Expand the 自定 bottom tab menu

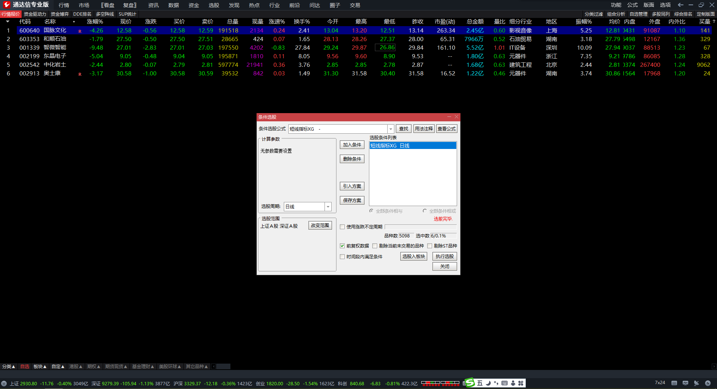58,367
